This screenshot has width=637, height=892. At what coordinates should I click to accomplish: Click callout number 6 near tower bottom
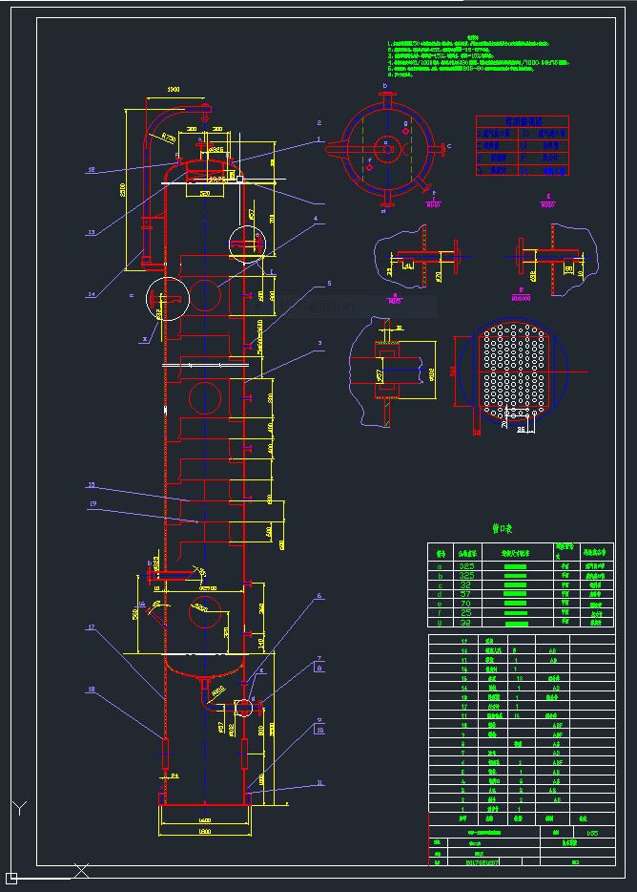pyautogui.click(x=318, y=596)
